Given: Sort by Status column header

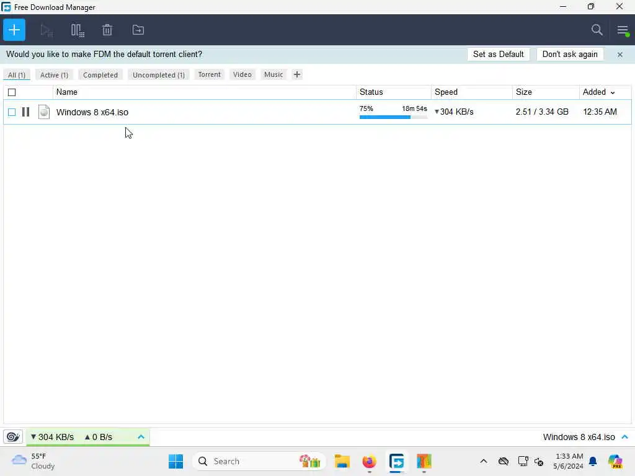Looking at the screenshot, I should click(x=394, y=92).
